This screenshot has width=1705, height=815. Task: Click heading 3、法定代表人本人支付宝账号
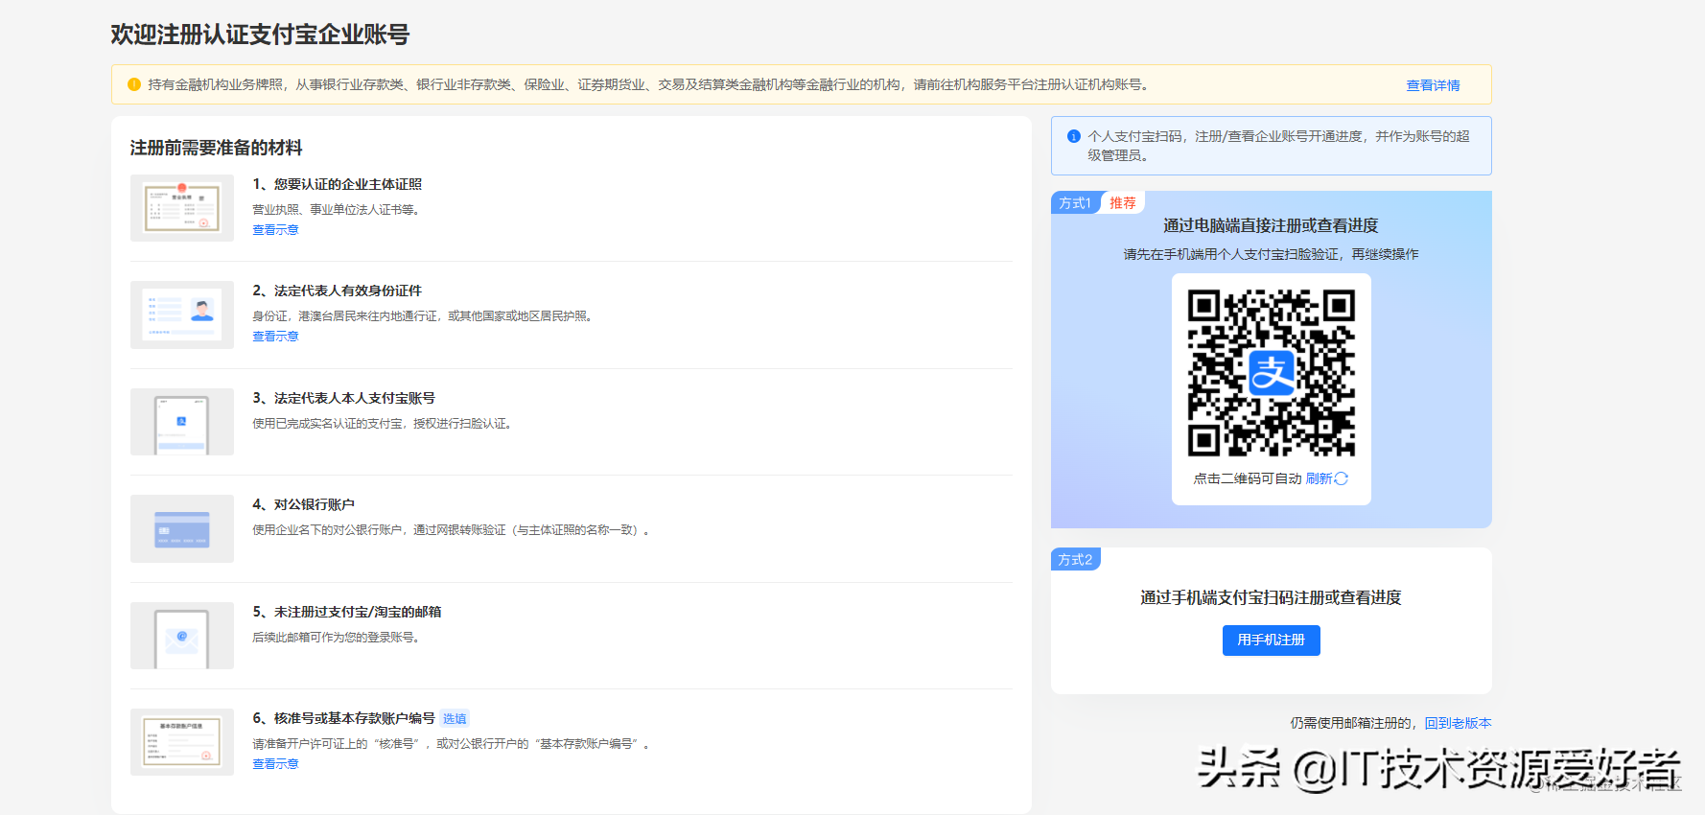344,398
